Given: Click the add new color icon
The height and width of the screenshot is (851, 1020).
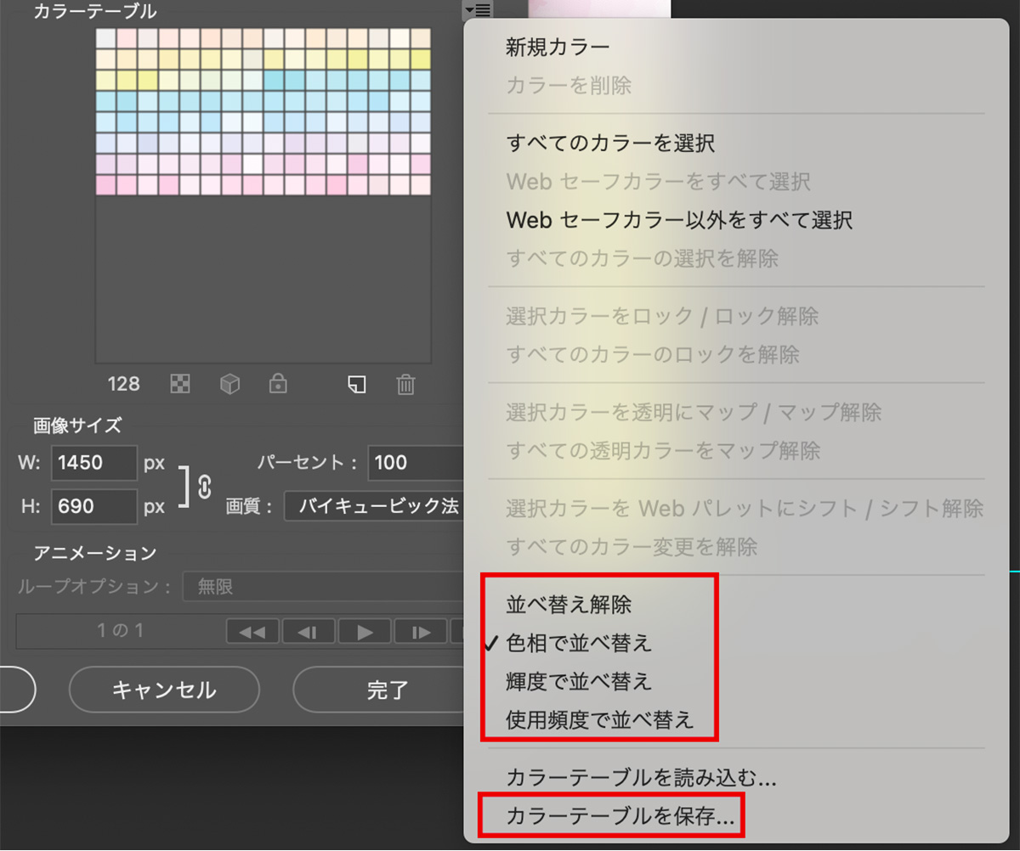Looking at the screenshot, I should (x=358, y=385).
